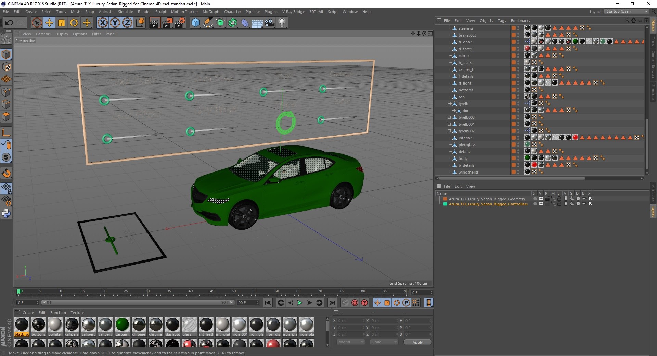Open the Layout dropdown Startup (User)
The height and width of the screenshot is (356, 657).
[627, 11]
